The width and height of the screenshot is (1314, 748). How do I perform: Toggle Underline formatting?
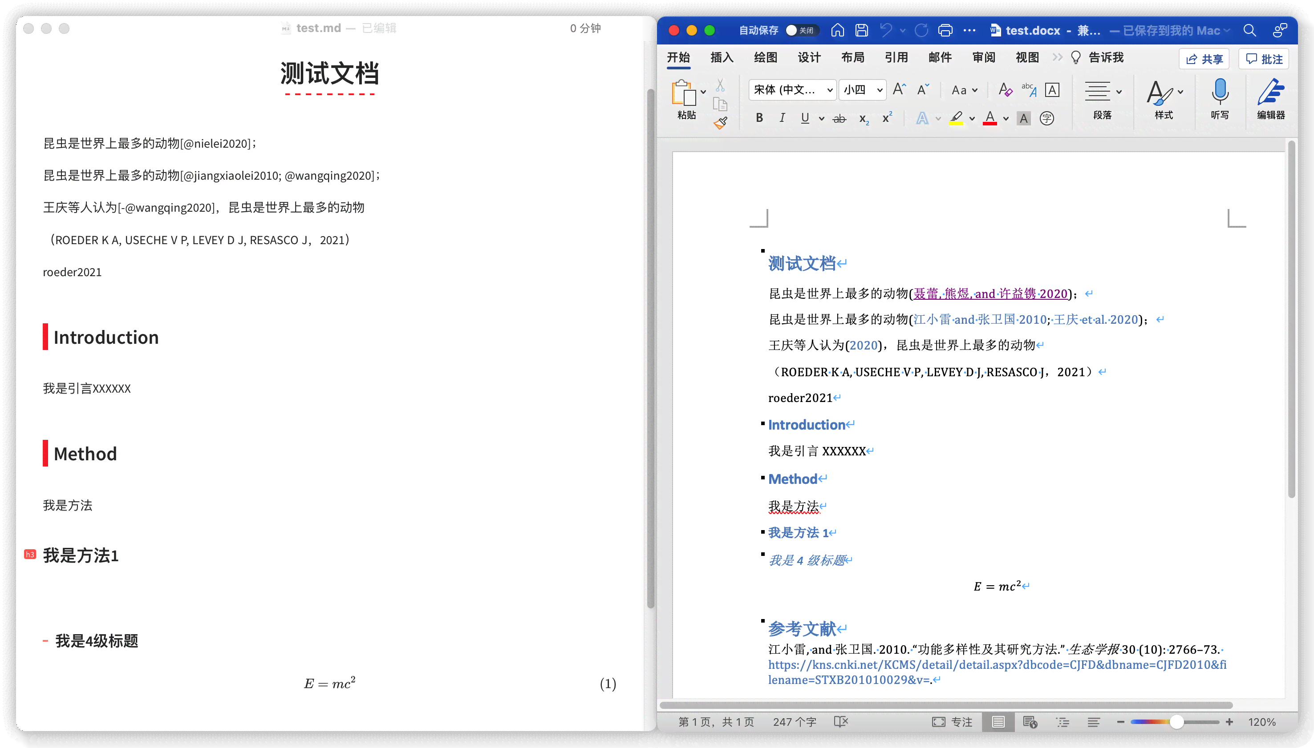(805, 118)
